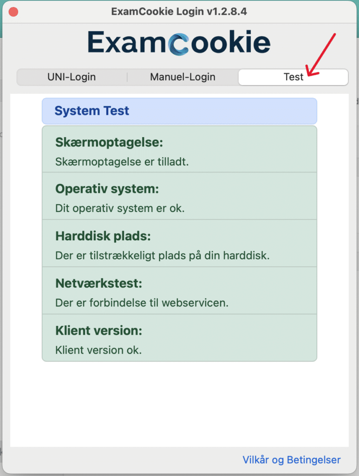The width and height of the screenshot is (359, 476).
Task: Click the Skærmoptagelse: heading
Action: (x=109, y=142)
